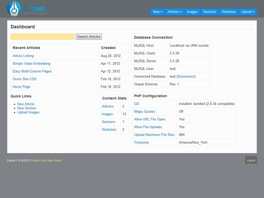Open the Home Page article
This screenshot has width=264, height=198.
pyautogui.click(x=21, y=87)
